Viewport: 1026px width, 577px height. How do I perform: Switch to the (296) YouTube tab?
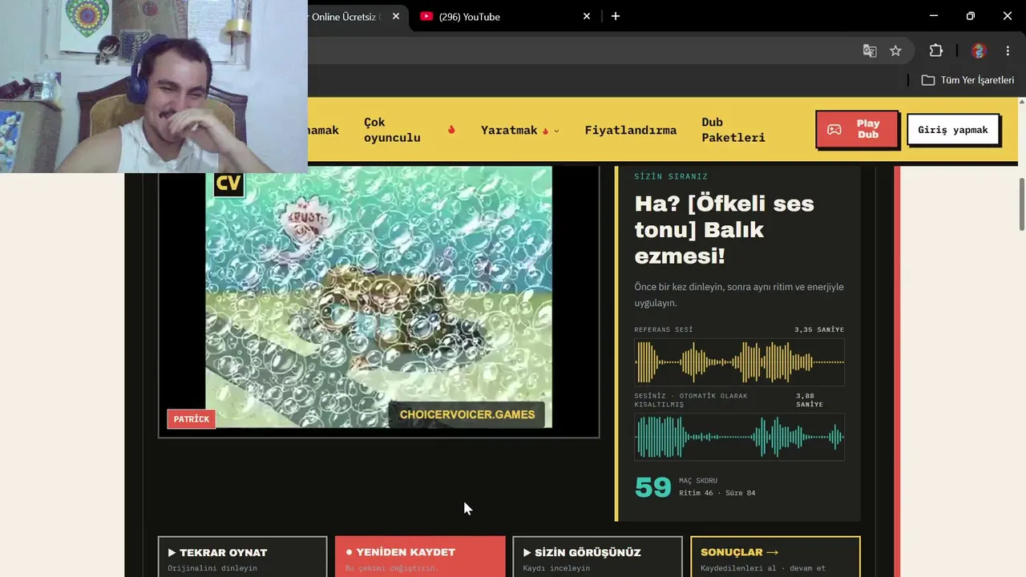click(505, 16)
